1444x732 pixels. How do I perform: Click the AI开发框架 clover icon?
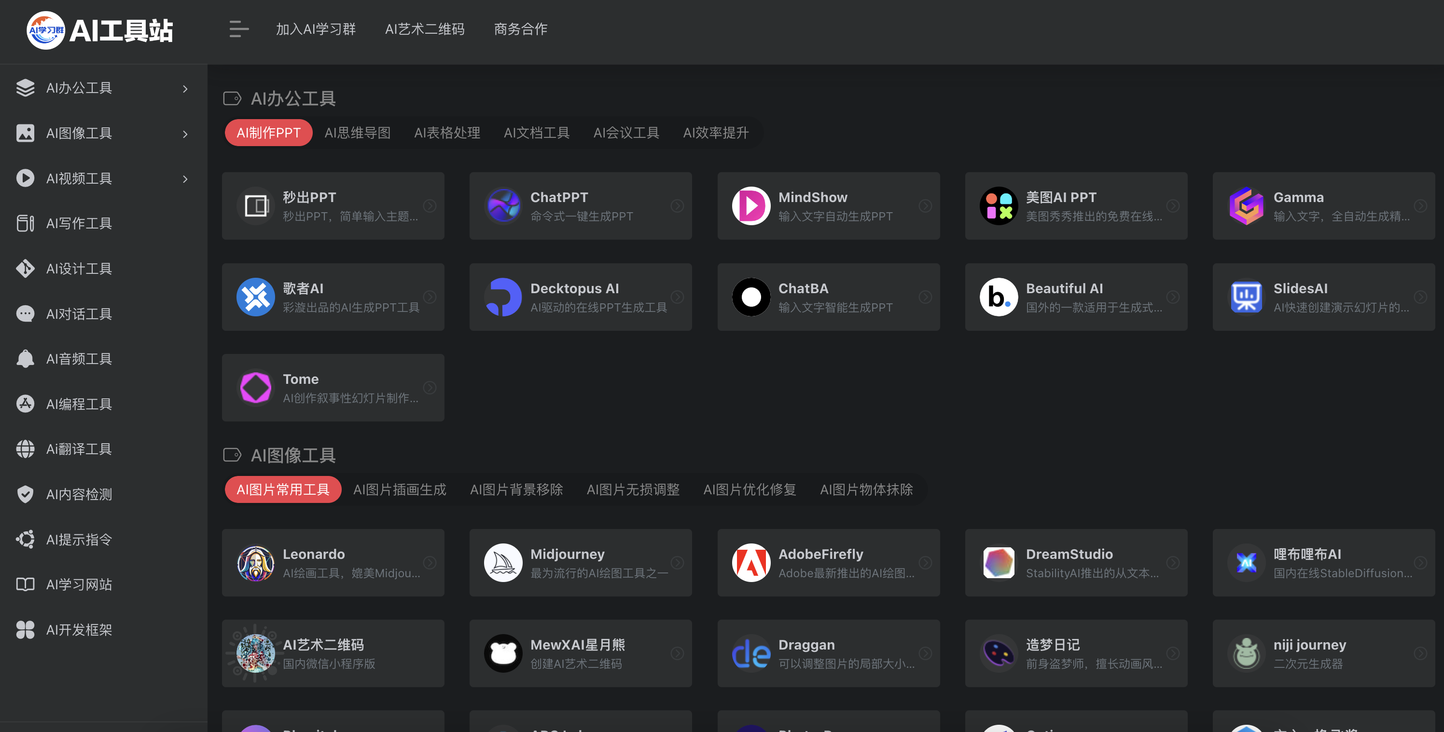(x=25, y=629)
